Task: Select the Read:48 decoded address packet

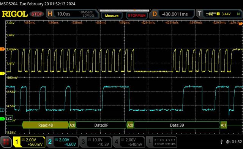Action: 46,125
